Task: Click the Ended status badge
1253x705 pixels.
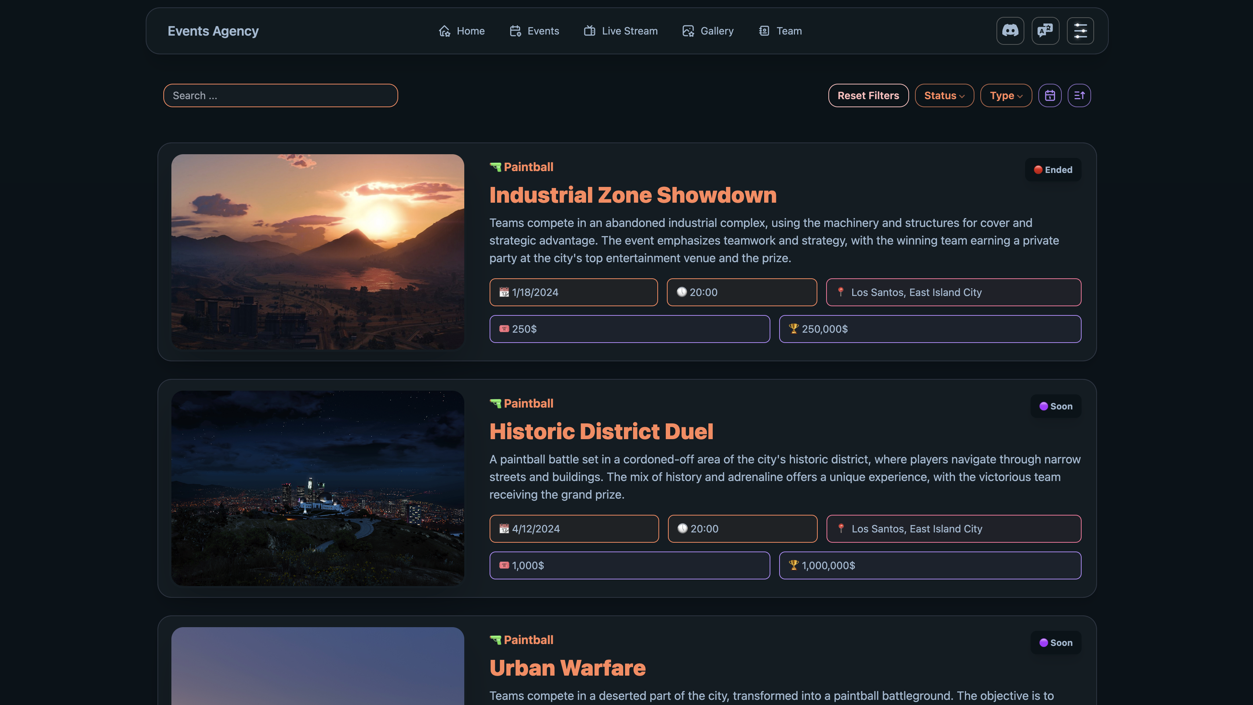Action: [1053, 170]
